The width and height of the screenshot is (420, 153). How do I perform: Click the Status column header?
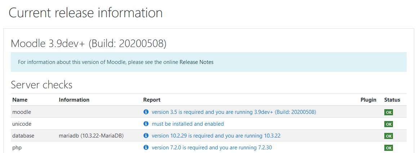point(392,100)
